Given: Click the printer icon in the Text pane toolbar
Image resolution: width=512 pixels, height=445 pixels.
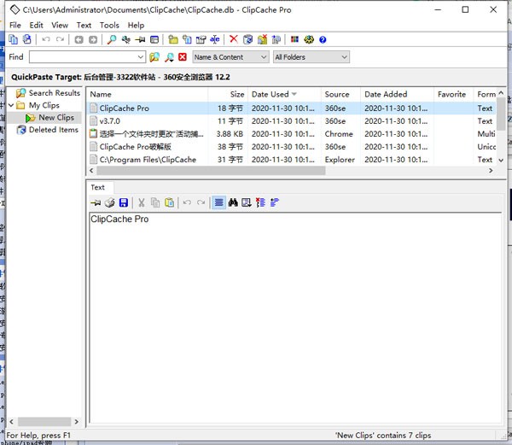Looking at the screenshot, I should point(109,202).
